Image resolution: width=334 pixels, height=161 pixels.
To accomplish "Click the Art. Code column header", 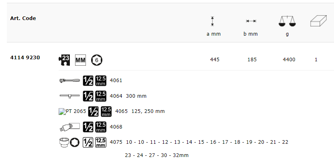I will 23,18.
